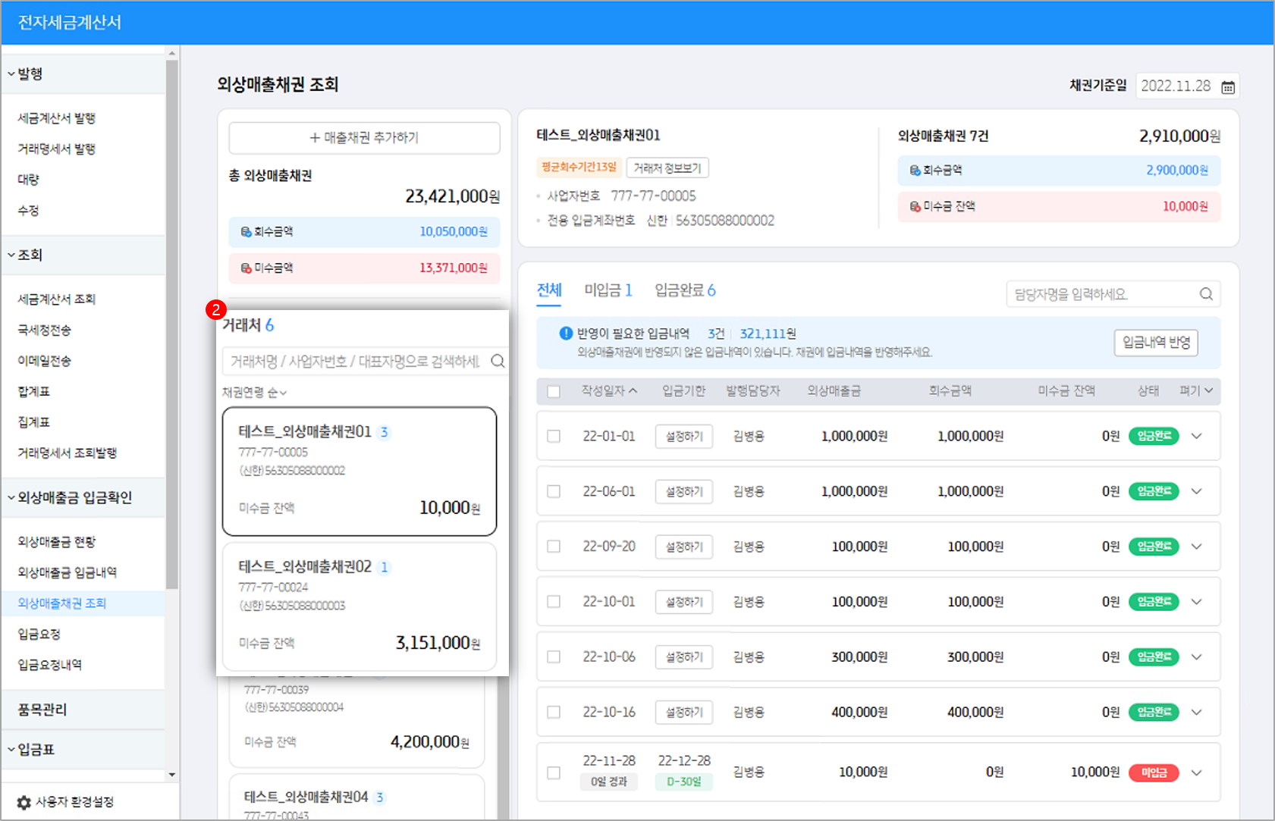Check the row dated 22-06-01

554,492
